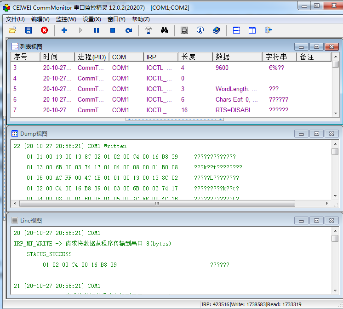Screen dimensions: 343x309
Task: Click the Read: 1733319 status bar entry
Action: [x=284, y=304]
